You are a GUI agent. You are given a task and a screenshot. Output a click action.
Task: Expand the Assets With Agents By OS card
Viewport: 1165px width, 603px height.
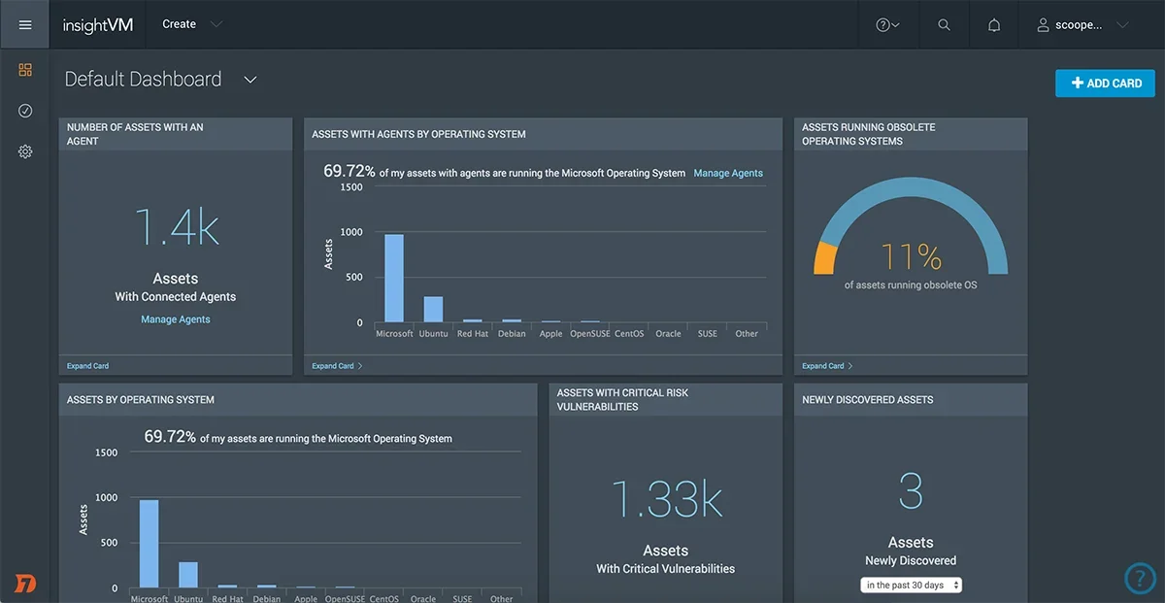[x=337, y=366]
